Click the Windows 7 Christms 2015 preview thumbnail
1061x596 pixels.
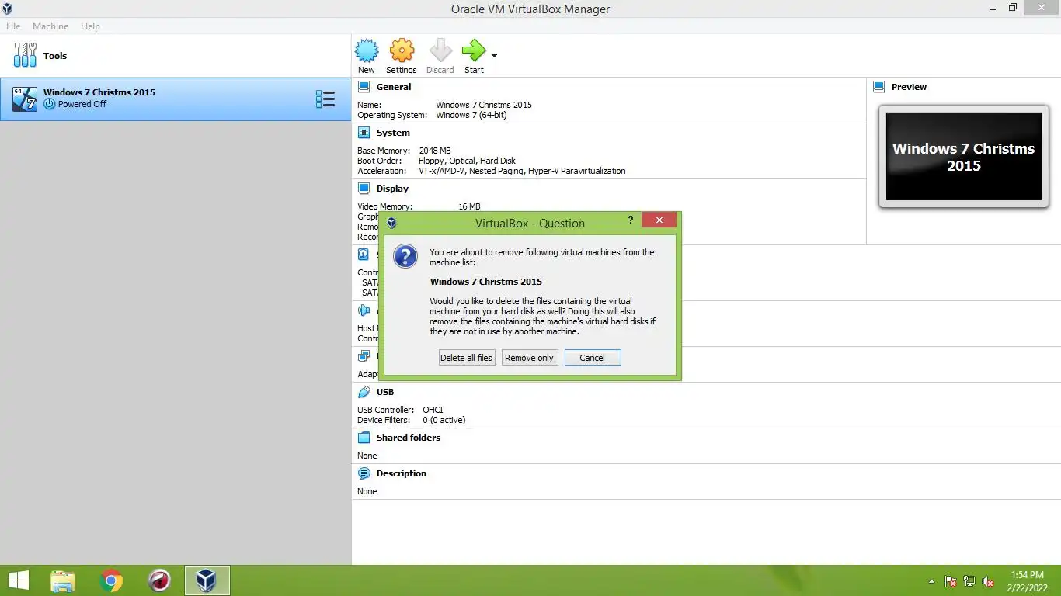[x=963, y=157]
